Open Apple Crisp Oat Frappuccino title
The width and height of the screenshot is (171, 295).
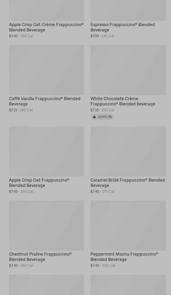(39, 183)
